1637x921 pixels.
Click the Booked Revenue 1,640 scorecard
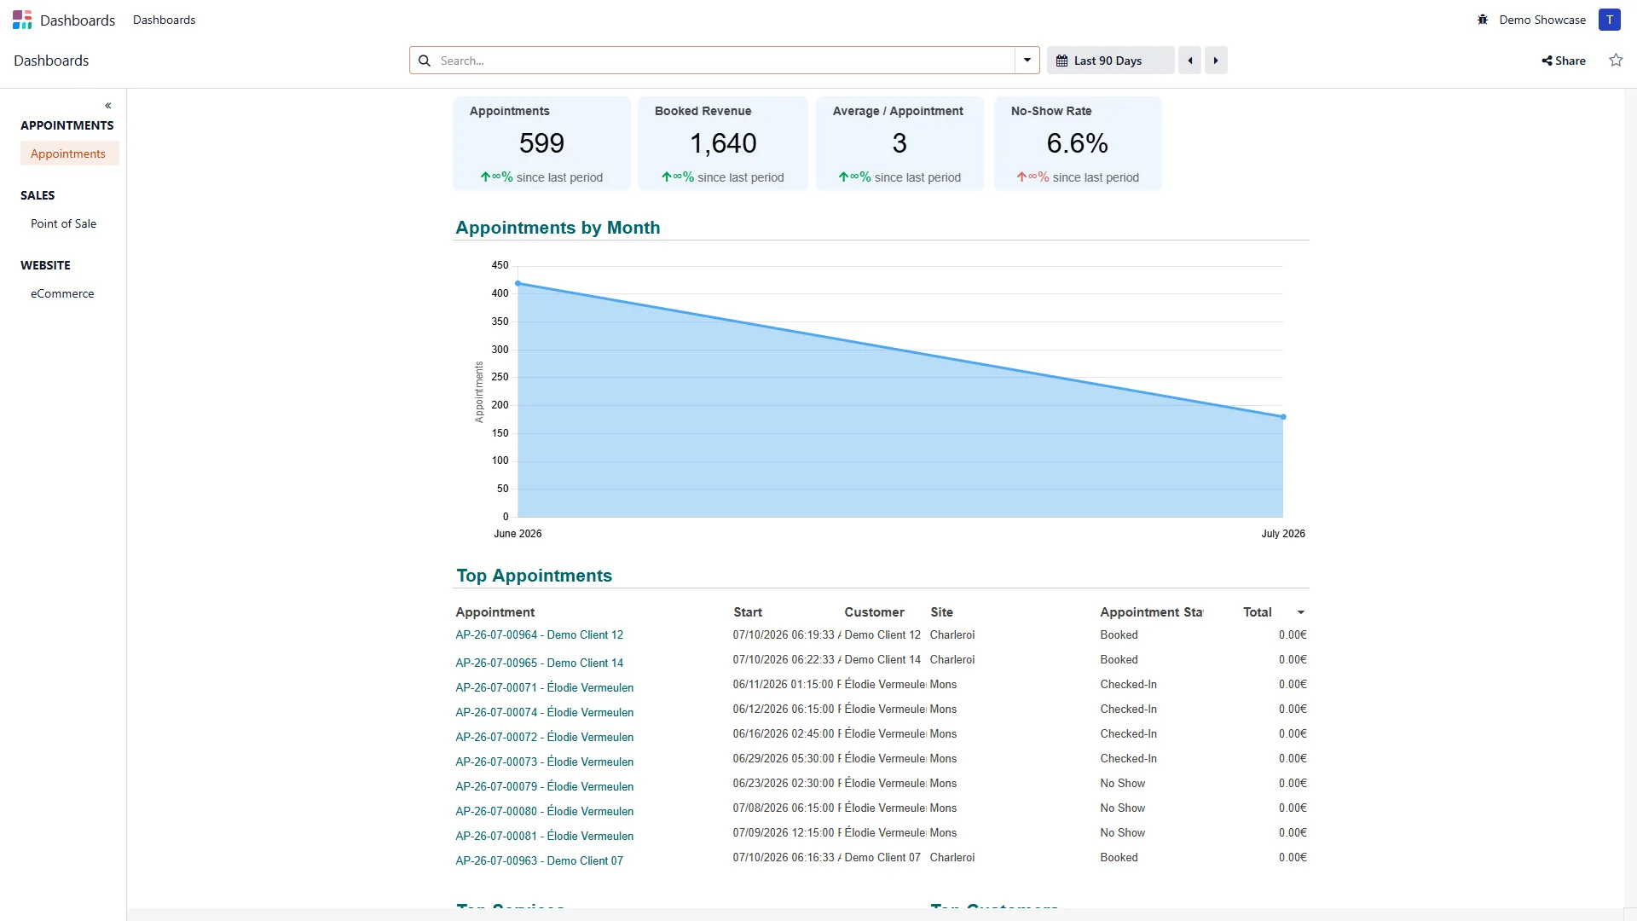pyautogui.click(x=723, y=143)
